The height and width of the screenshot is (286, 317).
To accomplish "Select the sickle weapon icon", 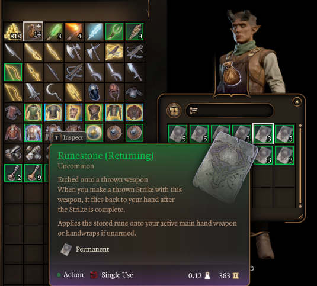I will 53,92.
